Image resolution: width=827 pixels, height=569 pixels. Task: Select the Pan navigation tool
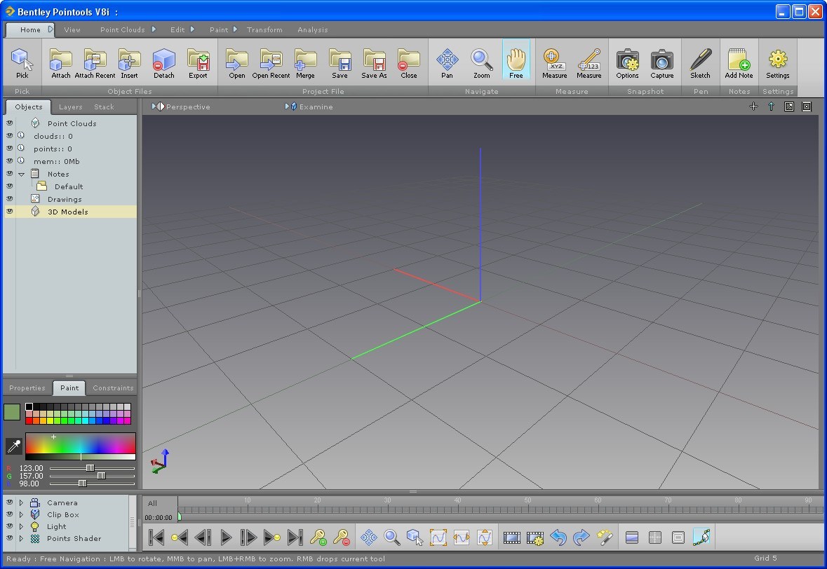447,61
